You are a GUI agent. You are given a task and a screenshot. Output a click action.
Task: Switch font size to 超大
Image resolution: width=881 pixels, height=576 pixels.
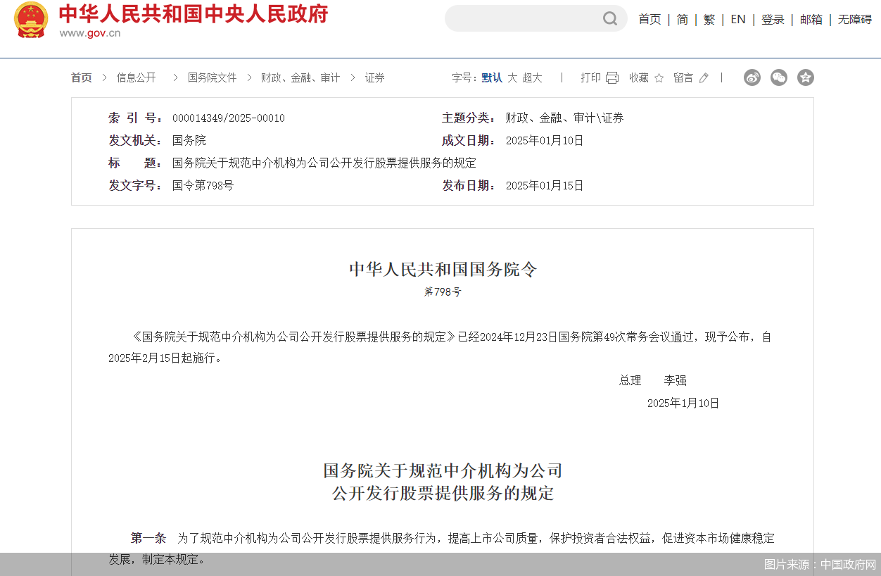[532, 78]
